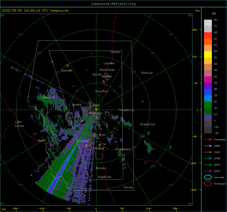Select the orange 111V arrow in legend
Viewport: 227px width, 212px height.
(x=208, y=152)
